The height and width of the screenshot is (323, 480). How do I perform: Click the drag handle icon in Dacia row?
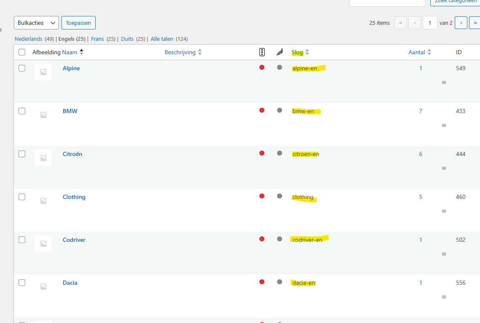click(444, 297)
